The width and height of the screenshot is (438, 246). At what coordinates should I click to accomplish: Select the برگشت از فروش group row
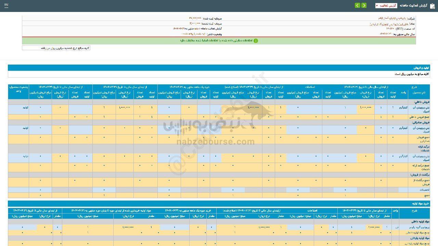tap(420, 175)
